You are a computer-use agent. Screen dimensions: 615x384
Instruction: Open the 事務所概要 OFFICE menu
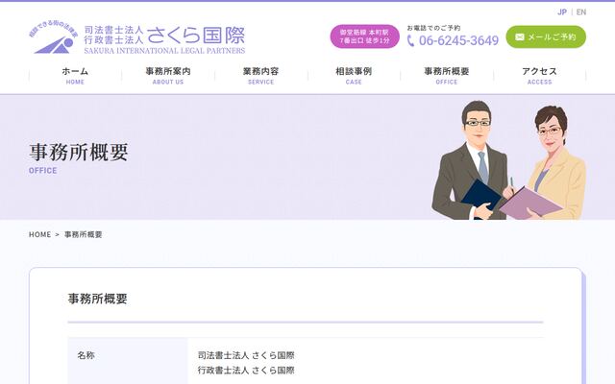pyautogui.click(x=446, y=76)
